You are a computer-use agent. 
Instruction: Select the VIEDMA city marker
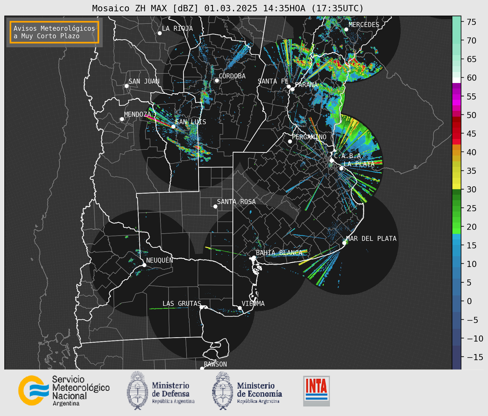coord(240,308)
